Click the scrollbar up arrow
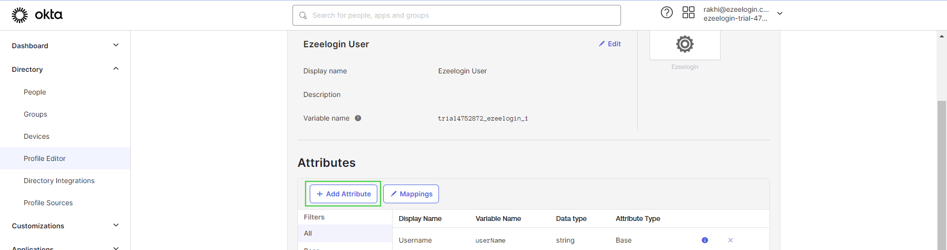Viewport: 947px width, 250px height. (942, 36)
